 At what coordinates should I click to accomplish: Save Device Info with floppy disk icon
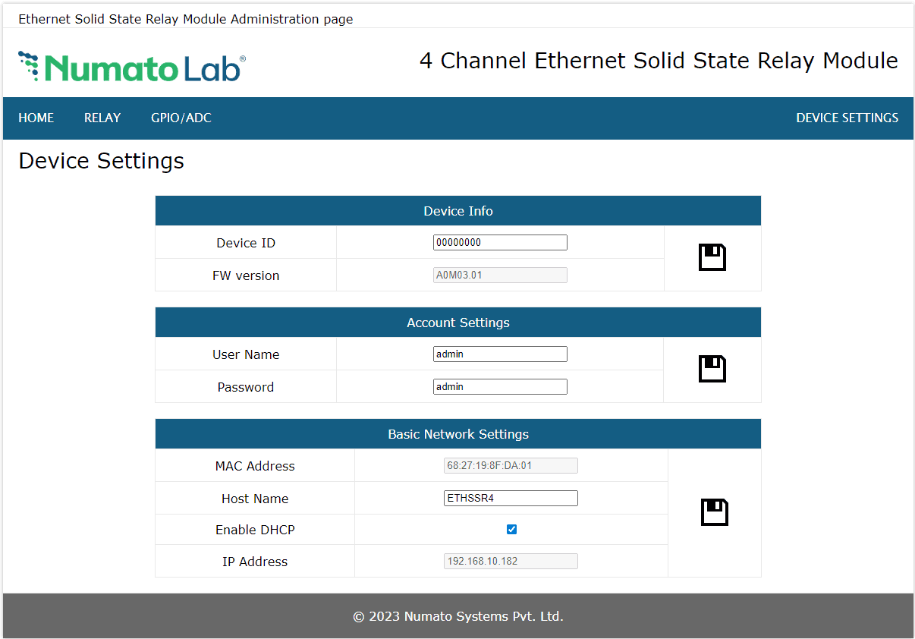click(x=712, y=258)
